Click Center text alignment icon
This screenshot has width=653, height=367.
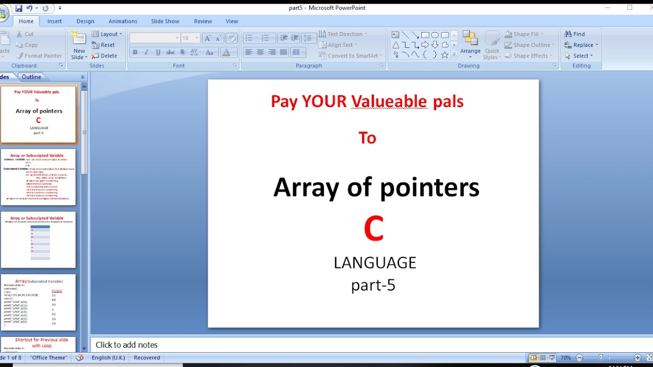click(260, 53)
